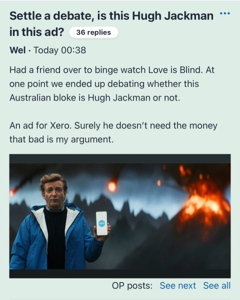240x300 pixels.
Task: Click the falling fireball at the image center
Action: (112, 186)
